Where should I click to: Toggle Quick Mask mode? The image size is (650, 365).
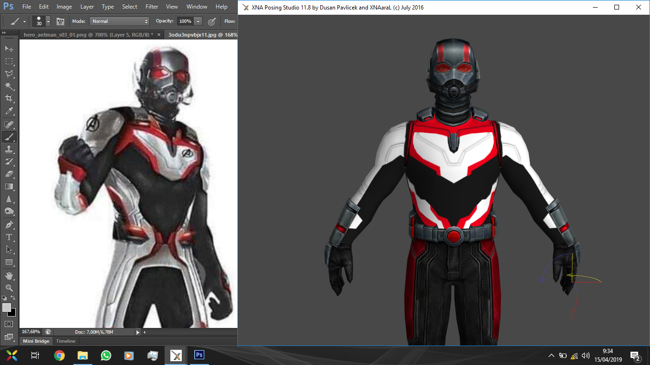(x=9, y=324)
